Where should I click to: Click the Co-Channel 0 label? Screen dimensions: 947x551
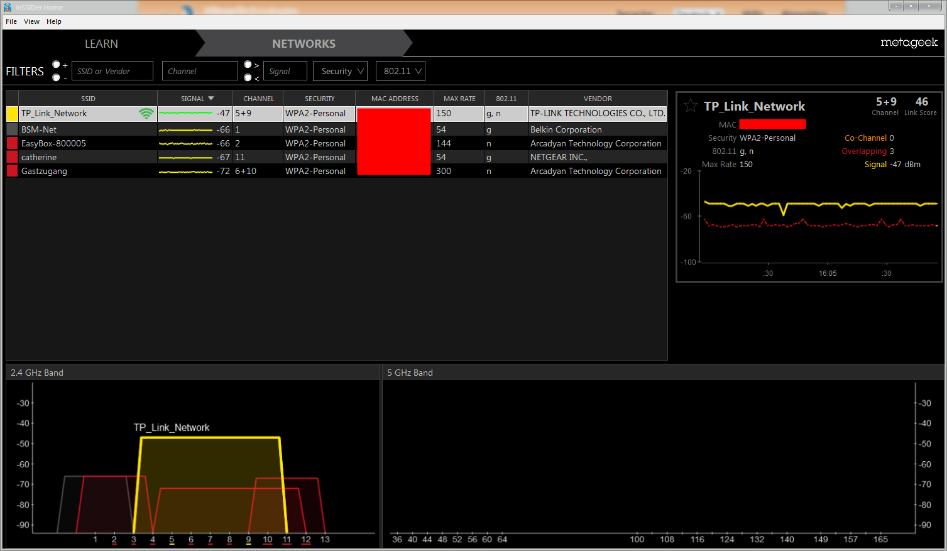tap(869, 138)
